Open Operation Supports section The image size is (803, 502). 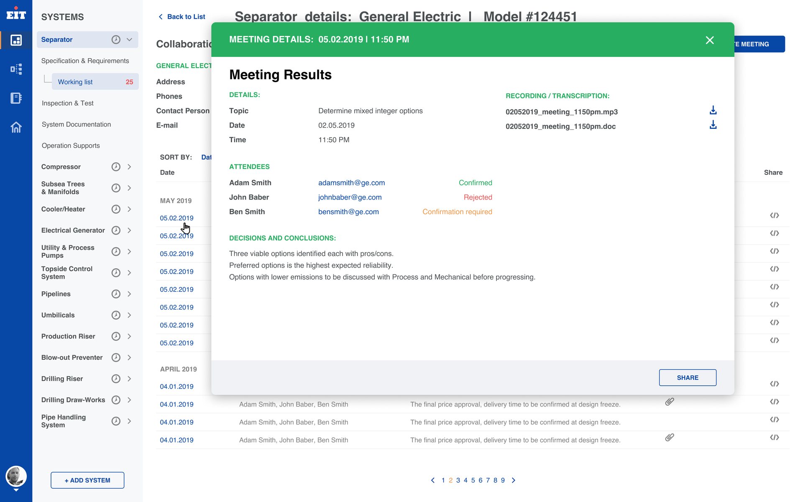click(71, 146)
